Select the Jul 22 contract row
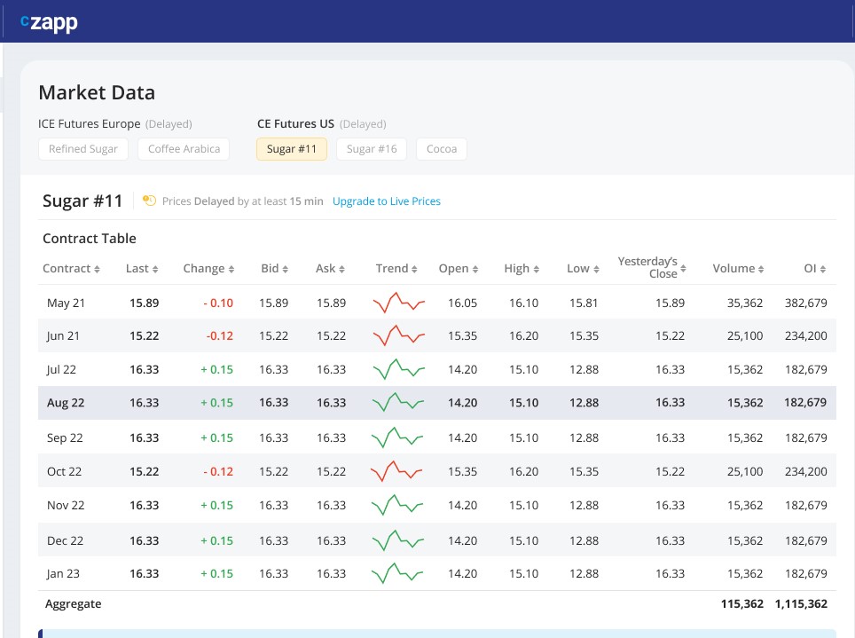Screen dimensions: 855x638 pyautogui.click(x=436, y=369)
